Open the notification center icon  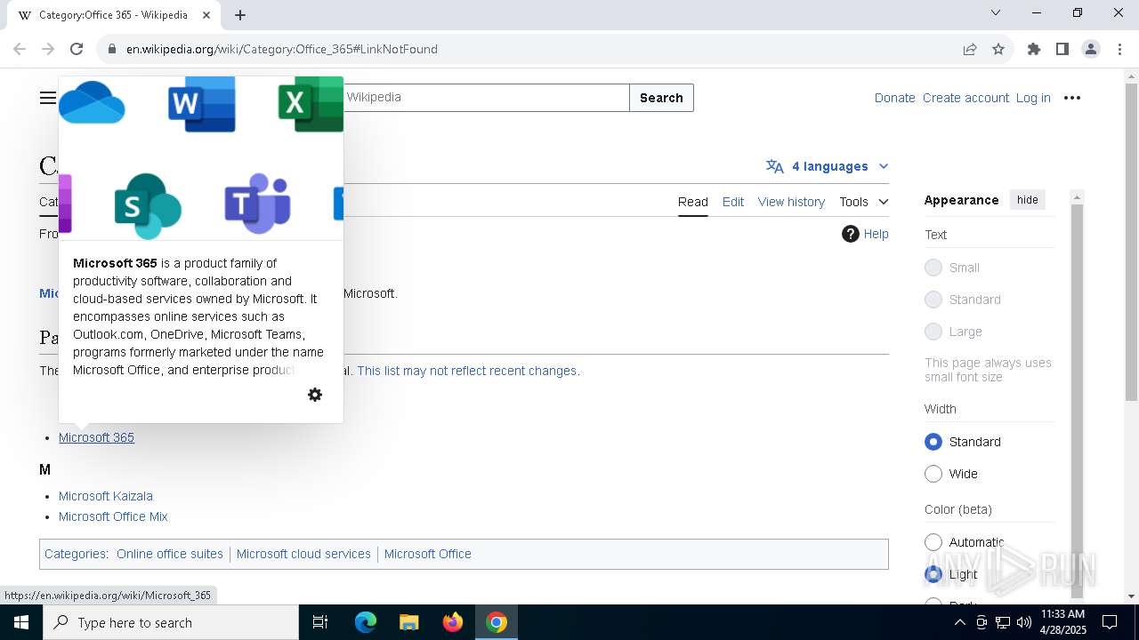click(x=1110, y=622)
